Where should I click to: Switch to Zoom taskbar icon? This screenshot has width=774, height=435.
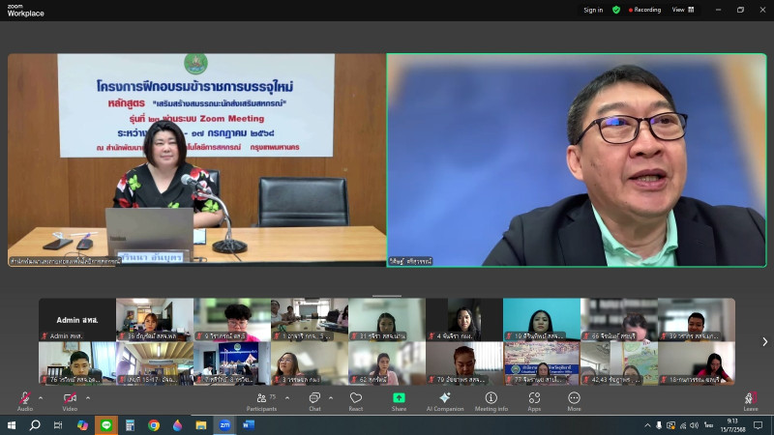224,425
